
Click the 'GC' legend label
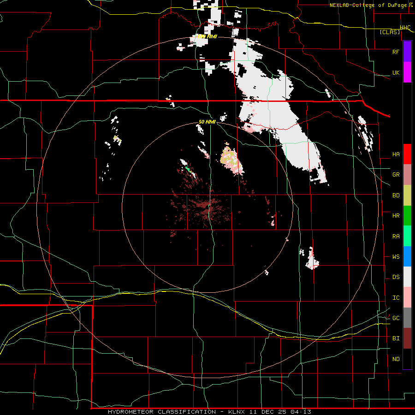pos(396,318)
